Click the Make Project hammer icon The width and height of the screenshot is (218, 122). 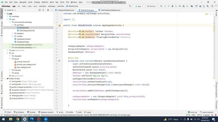(130, 6)
